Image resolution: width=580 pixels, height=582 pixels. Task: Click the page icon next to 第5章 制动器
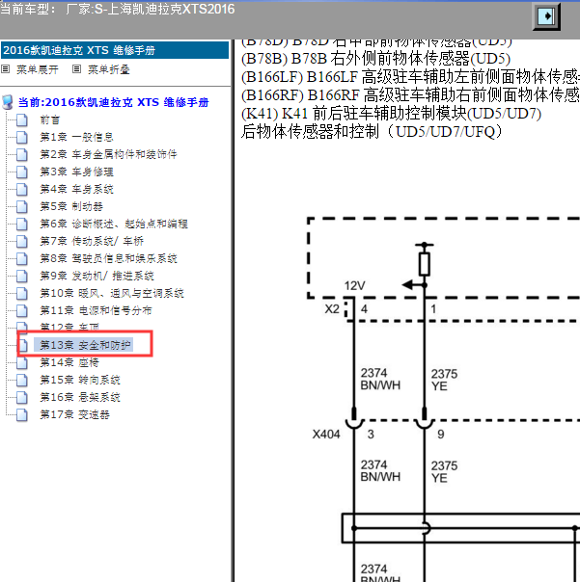22,207
